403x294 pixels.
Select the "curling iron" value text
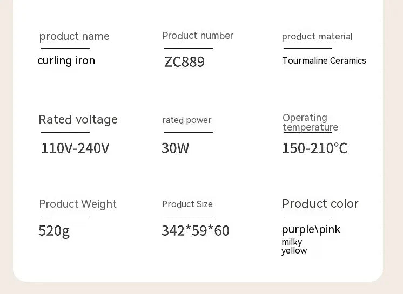pos(66,61)
